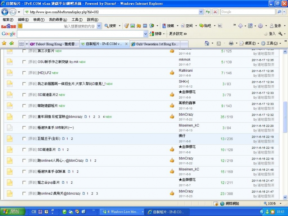288x216 pixels.
Task: Open thread 童年回憶 彩虹冒險@bbncrazy
Action: (x=60, y=117)
